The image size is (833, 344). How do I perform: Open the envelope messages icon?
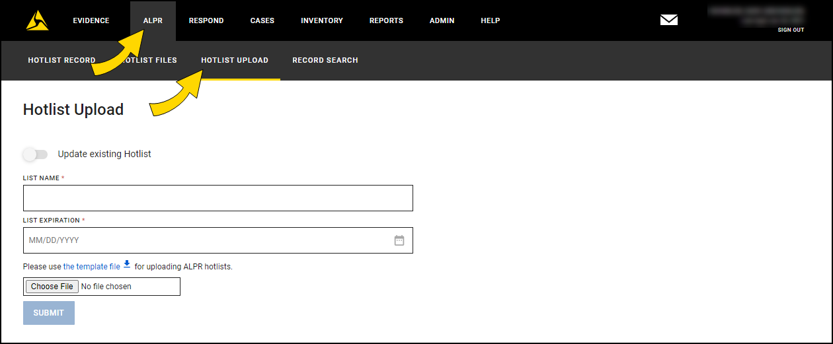tap(668, 20)
